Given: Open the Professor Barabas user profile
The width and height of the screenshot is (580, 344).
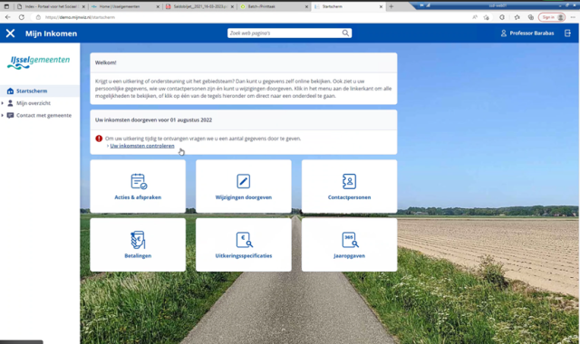Looking at the screenshot, I should (527, 33).
